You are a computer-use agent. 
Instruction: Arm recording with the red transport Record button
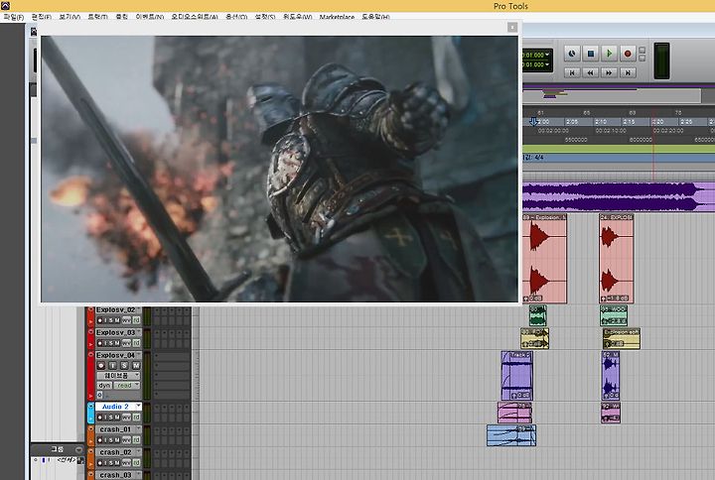628,54
